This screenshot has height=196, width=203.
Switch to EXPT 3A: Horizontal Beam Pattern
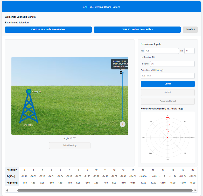(48, 30)
